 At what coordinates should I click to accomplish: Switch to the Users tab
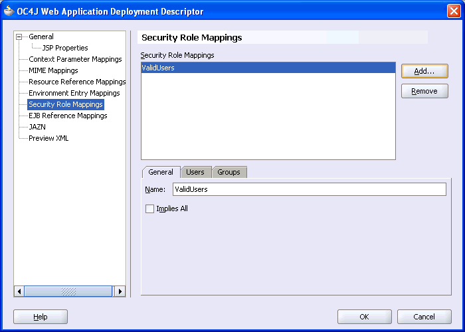tap(195, 172)
